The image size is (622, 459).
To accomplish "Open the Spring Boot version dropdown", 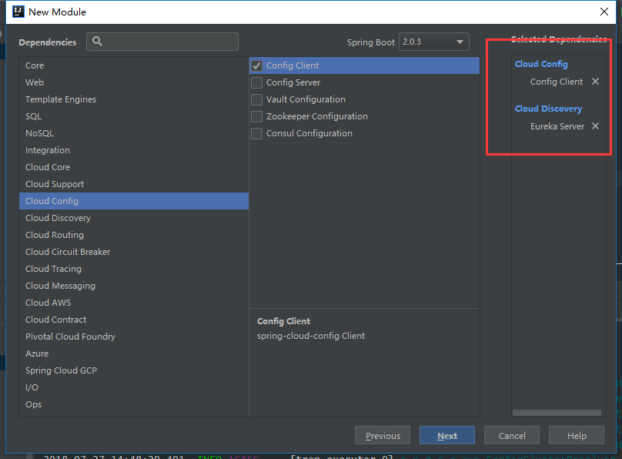I will pyautogui.click(x=433, y=42).
